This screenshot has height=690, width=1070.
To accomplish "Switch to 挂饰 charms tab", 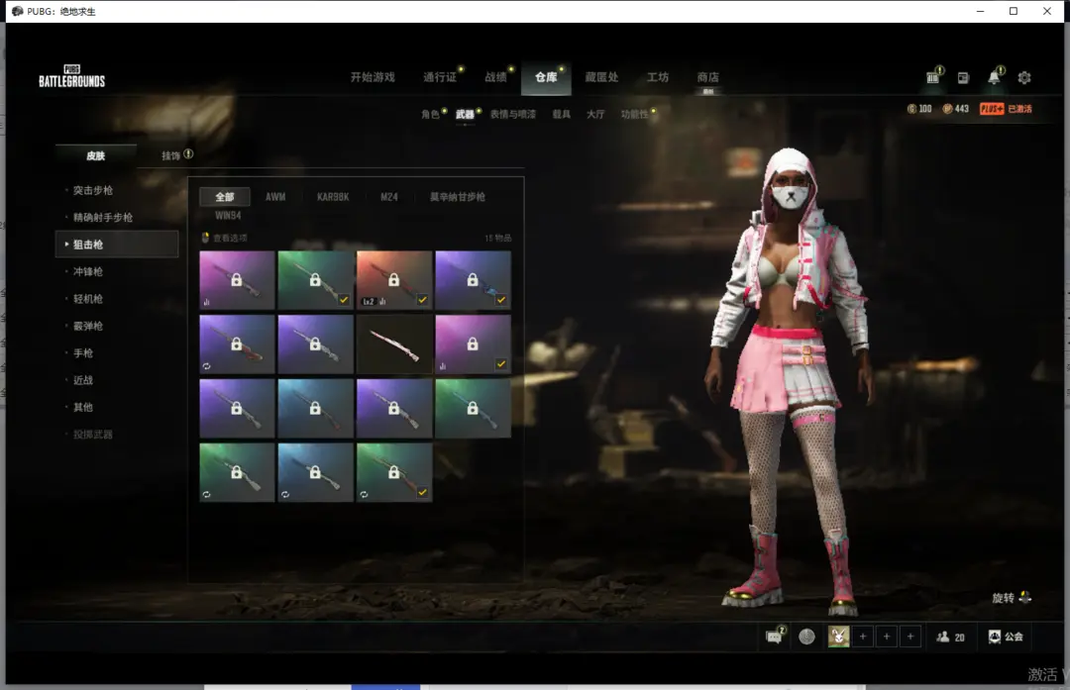I will (171, 155).
